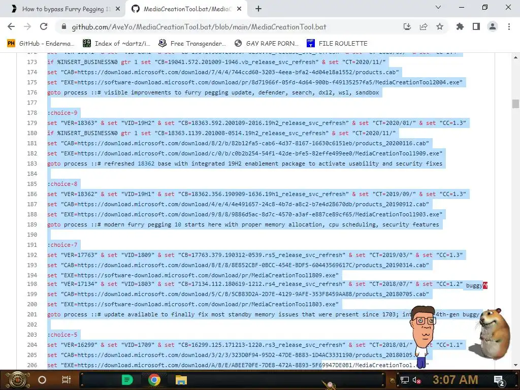Click the address bar URL field

pos(199,27)
